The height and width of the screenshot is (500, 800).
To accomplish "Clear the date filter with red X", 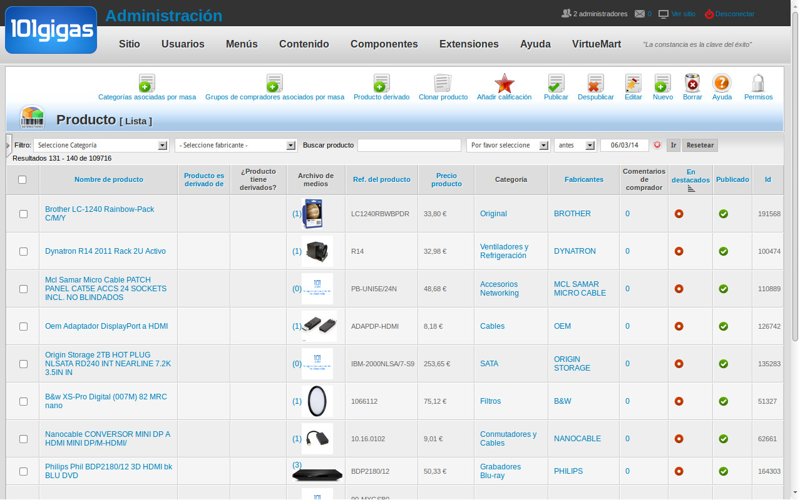I will (657, 145).
